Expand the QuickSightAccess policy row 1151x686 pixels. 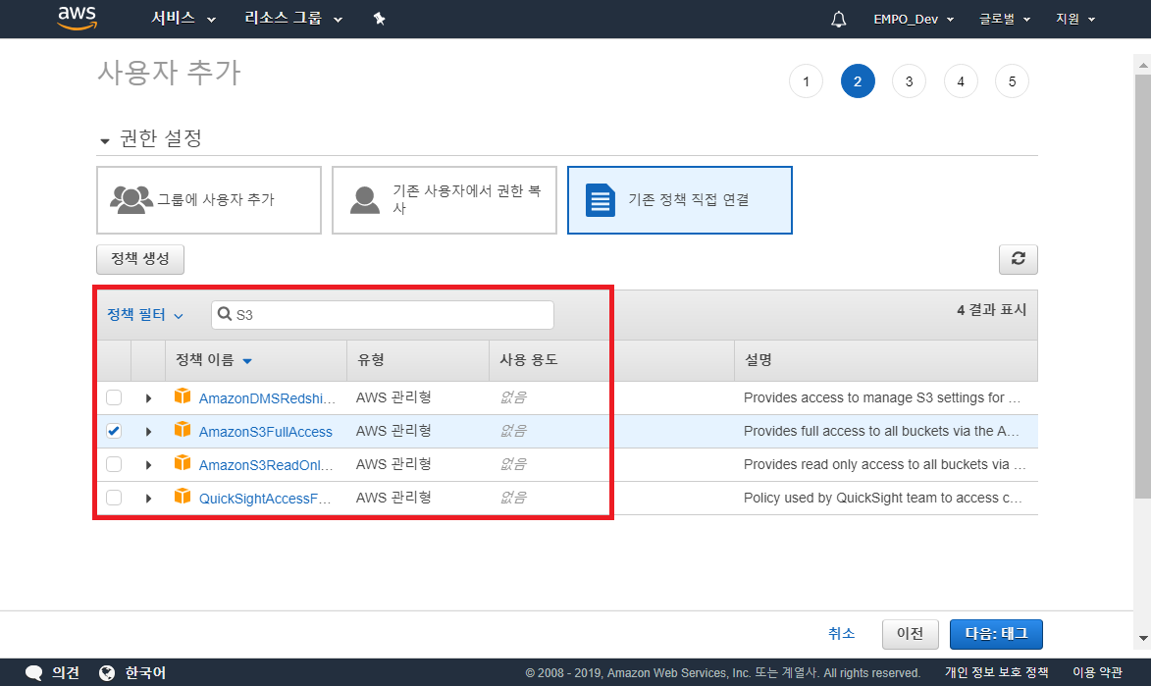point(148,498)
